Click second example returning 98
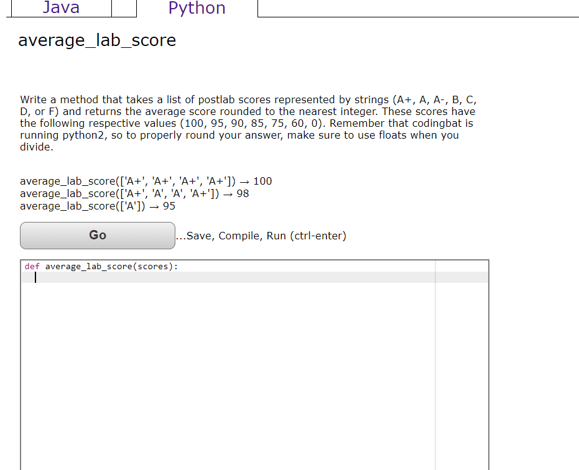 [x=134, y=194]
